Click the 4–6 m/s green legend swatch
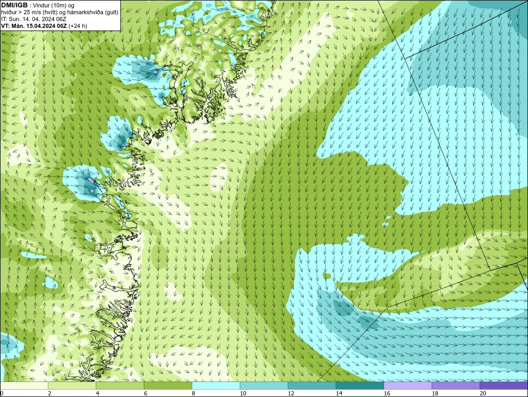Screen dimensions: 528x397 coord(120,385)
